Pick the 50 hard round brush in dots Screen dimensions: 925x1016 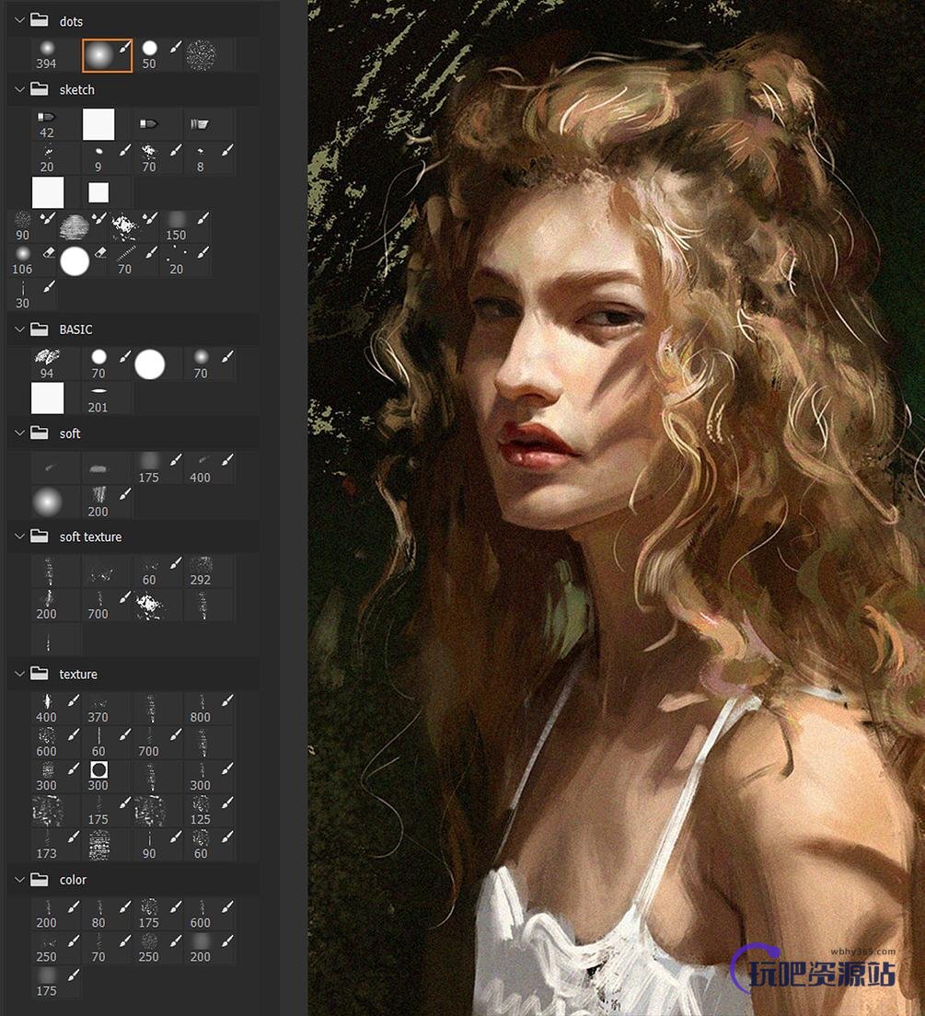pos(158,55)
